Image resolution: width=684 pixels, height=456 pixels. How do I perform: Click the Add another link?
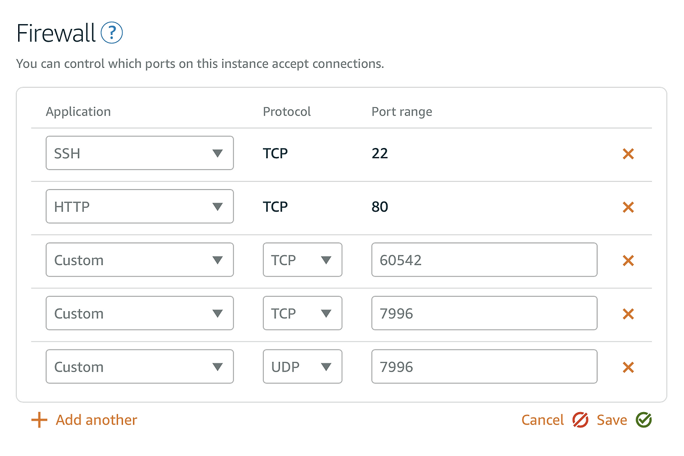[x=96, y=420]
